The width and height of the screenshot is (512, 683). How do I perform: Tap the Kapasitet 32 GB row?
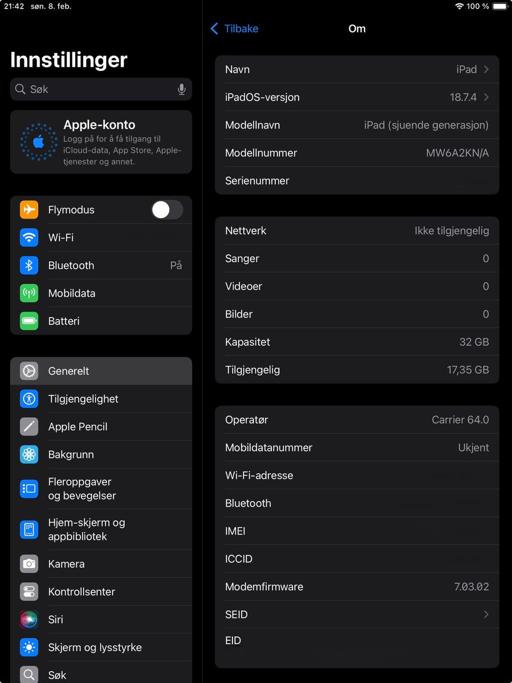click(x=357, y=341)
